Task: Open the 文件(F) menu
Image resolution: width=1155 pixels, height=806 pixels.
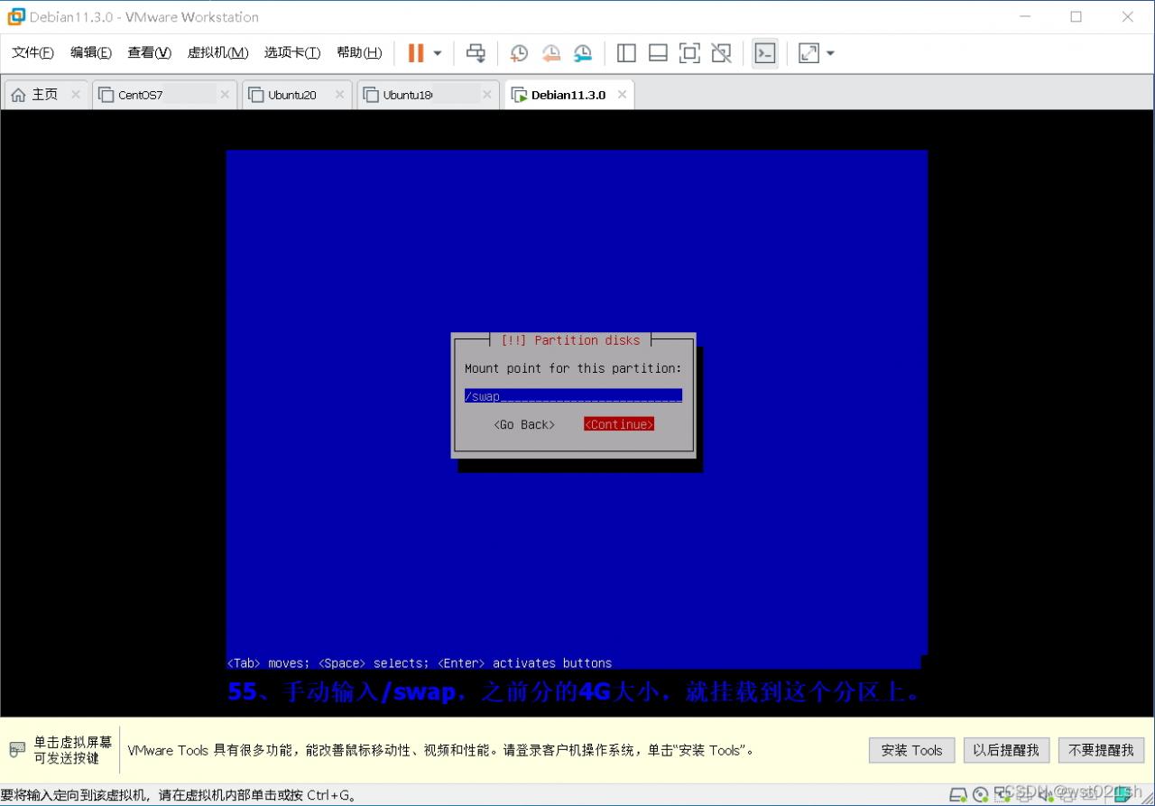Action: coord(32,52)
